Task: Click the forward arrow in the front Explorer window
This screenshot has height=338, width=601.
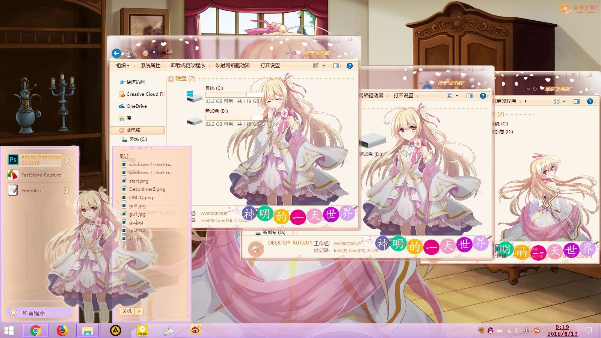Action: click(128, 53)
